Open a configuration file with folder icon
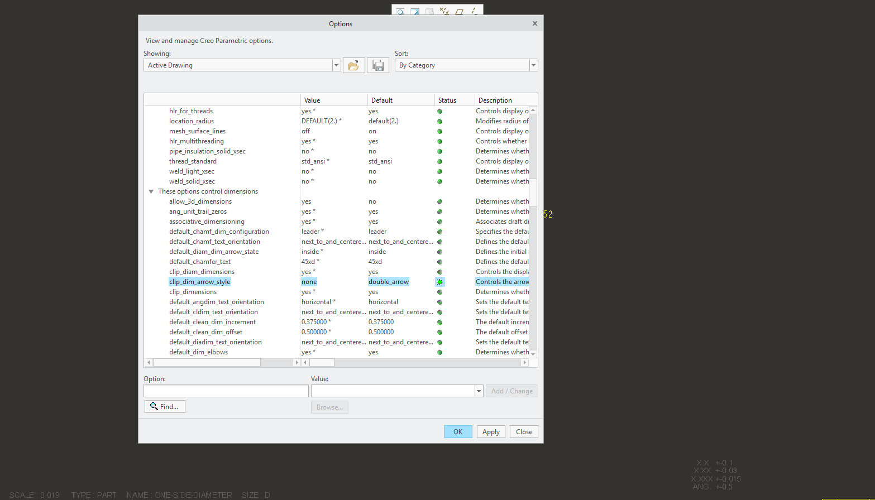Image resolution: width=875 pixels, height=500 pixels. click(353, 65)
